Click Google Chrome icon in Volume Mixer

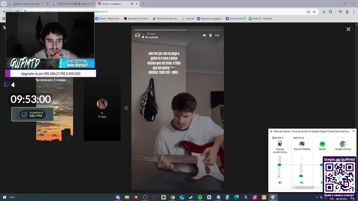click(x=343, y=144)
